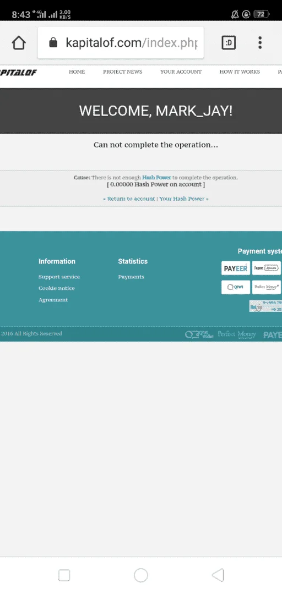Tap the Android home circle button
The image size is (282, 594).
tap(141, 575)
